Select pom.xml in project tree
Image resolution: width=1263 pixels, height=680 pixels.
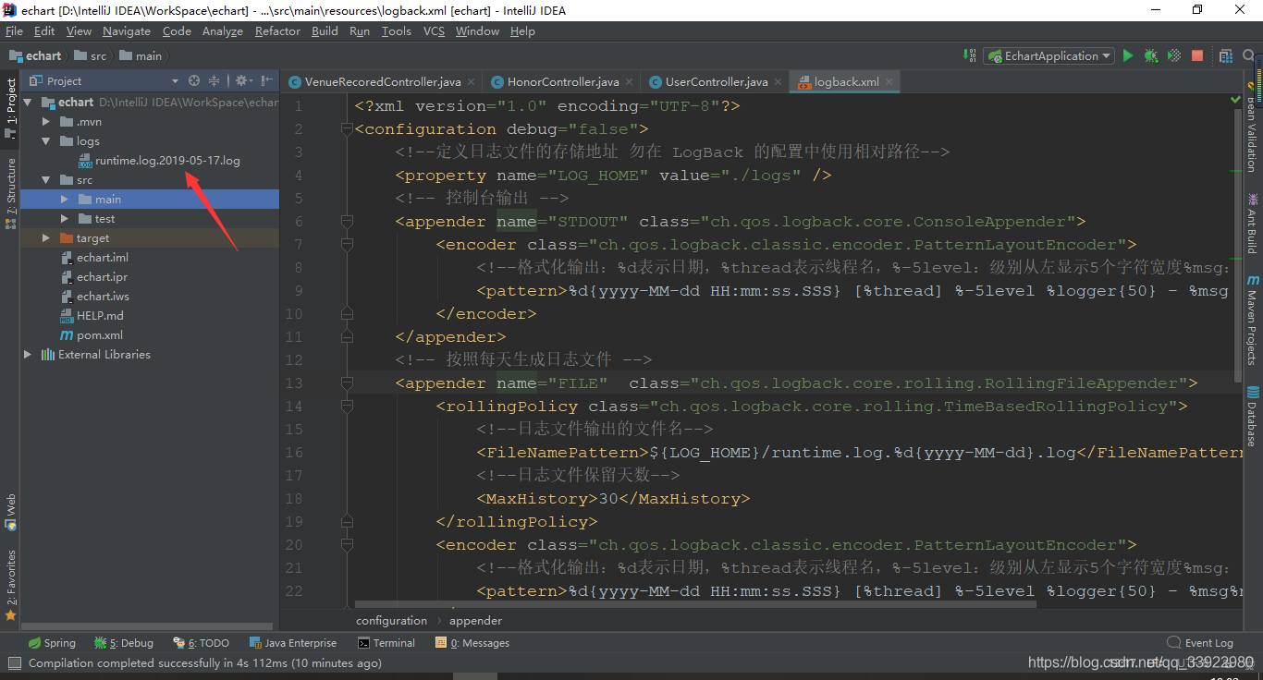coord(100,335)
